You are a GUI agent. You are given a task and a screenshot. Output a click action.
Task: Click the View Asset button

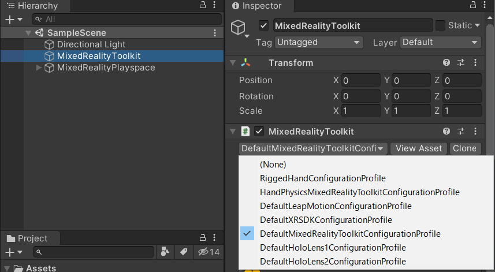point(419,148)
